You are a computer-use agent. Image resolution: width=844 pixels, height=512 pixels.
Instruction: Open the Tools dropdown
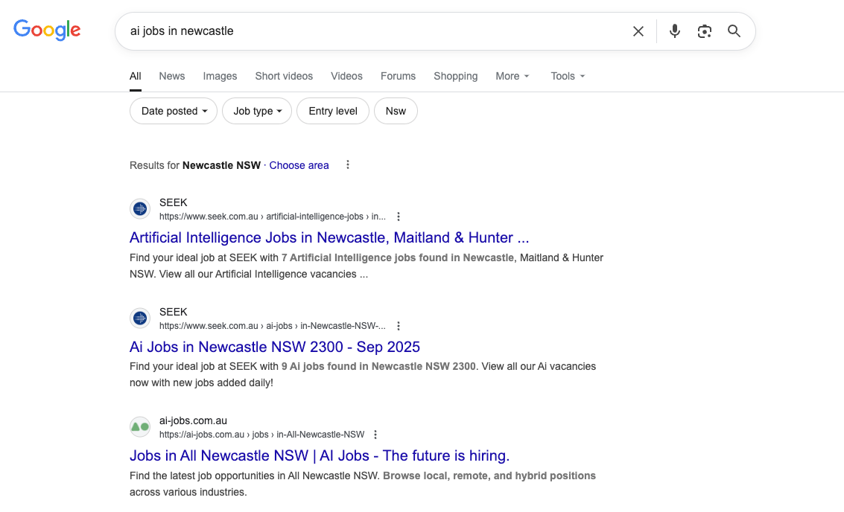pyautogui.click(x=568, y=76)
